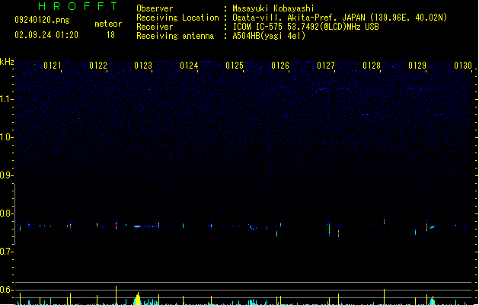The width and height of the screenshot is (479, 305).
Task: Click the 0121 time marker
Action: 53,66
